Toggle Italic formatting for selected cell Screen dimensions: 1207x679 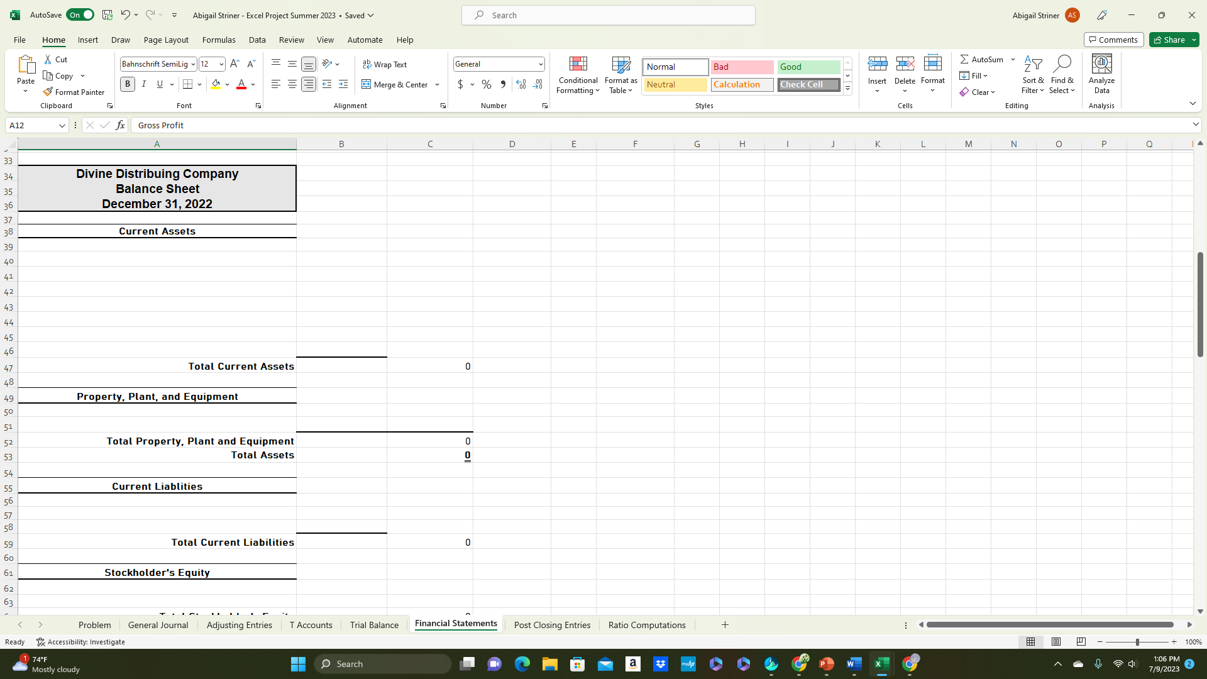coord(143,85)
